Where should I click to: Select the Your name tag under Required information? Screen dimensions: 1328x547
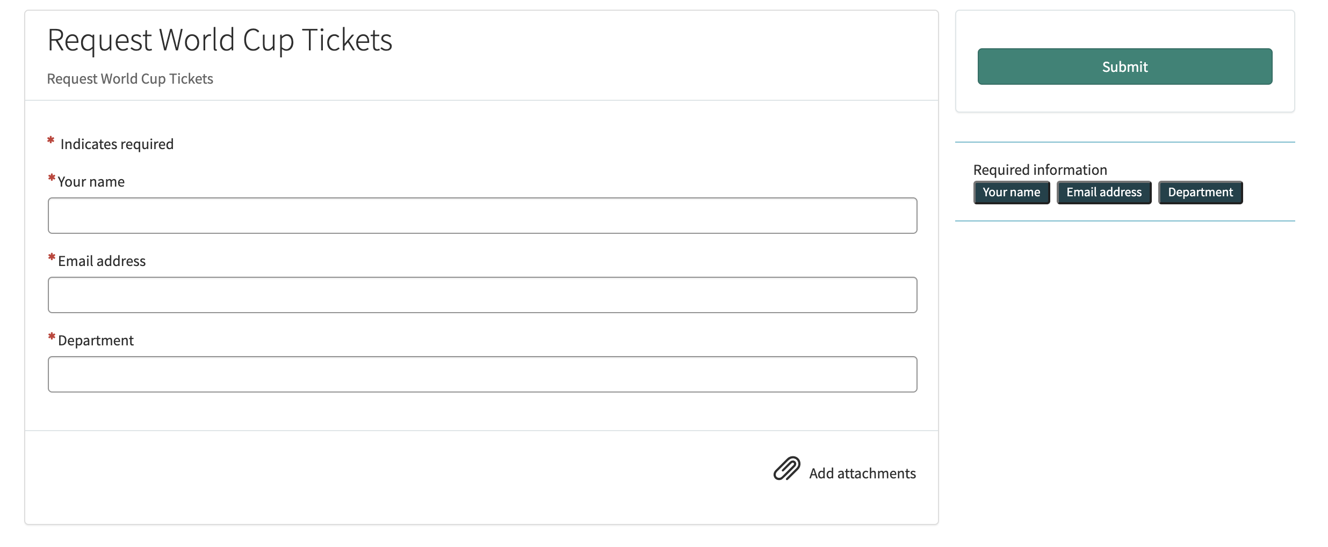[x=1012, y=192]
